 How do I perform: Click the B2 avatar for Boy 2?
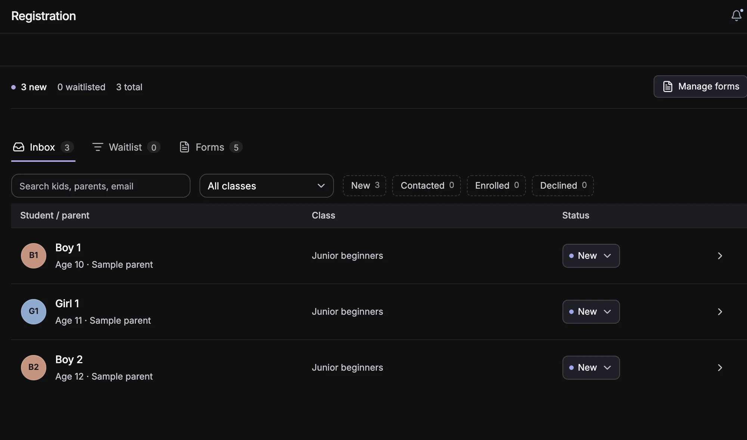(x=34, y=368)
